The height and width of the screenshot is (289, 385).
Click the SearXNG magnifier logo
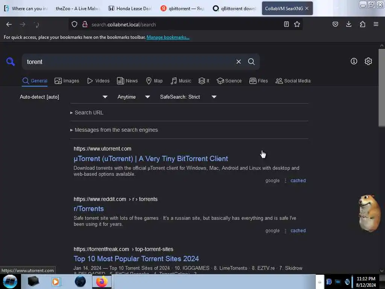(x=11, y=61)
